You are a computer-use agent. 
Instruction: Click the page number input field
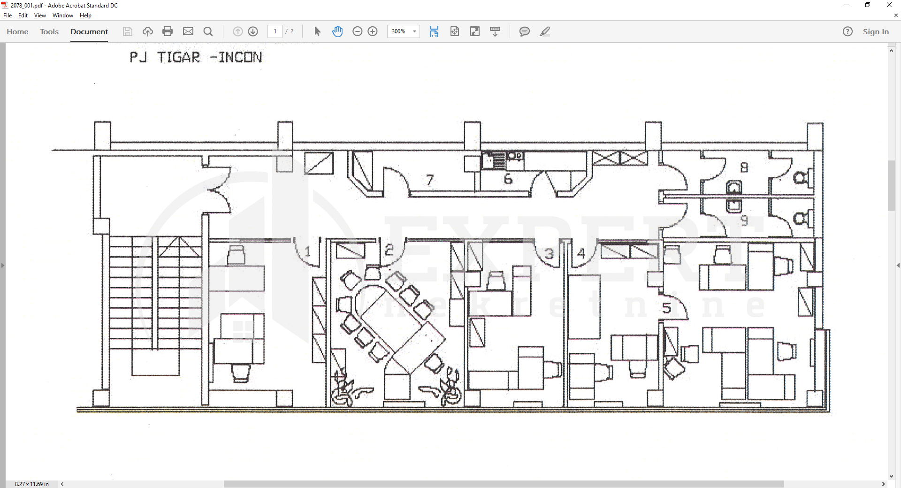(x=275, y=31)
